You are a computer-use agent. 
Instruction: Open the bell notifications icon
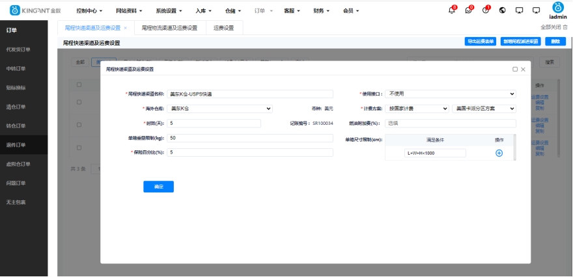coord(452,10)
